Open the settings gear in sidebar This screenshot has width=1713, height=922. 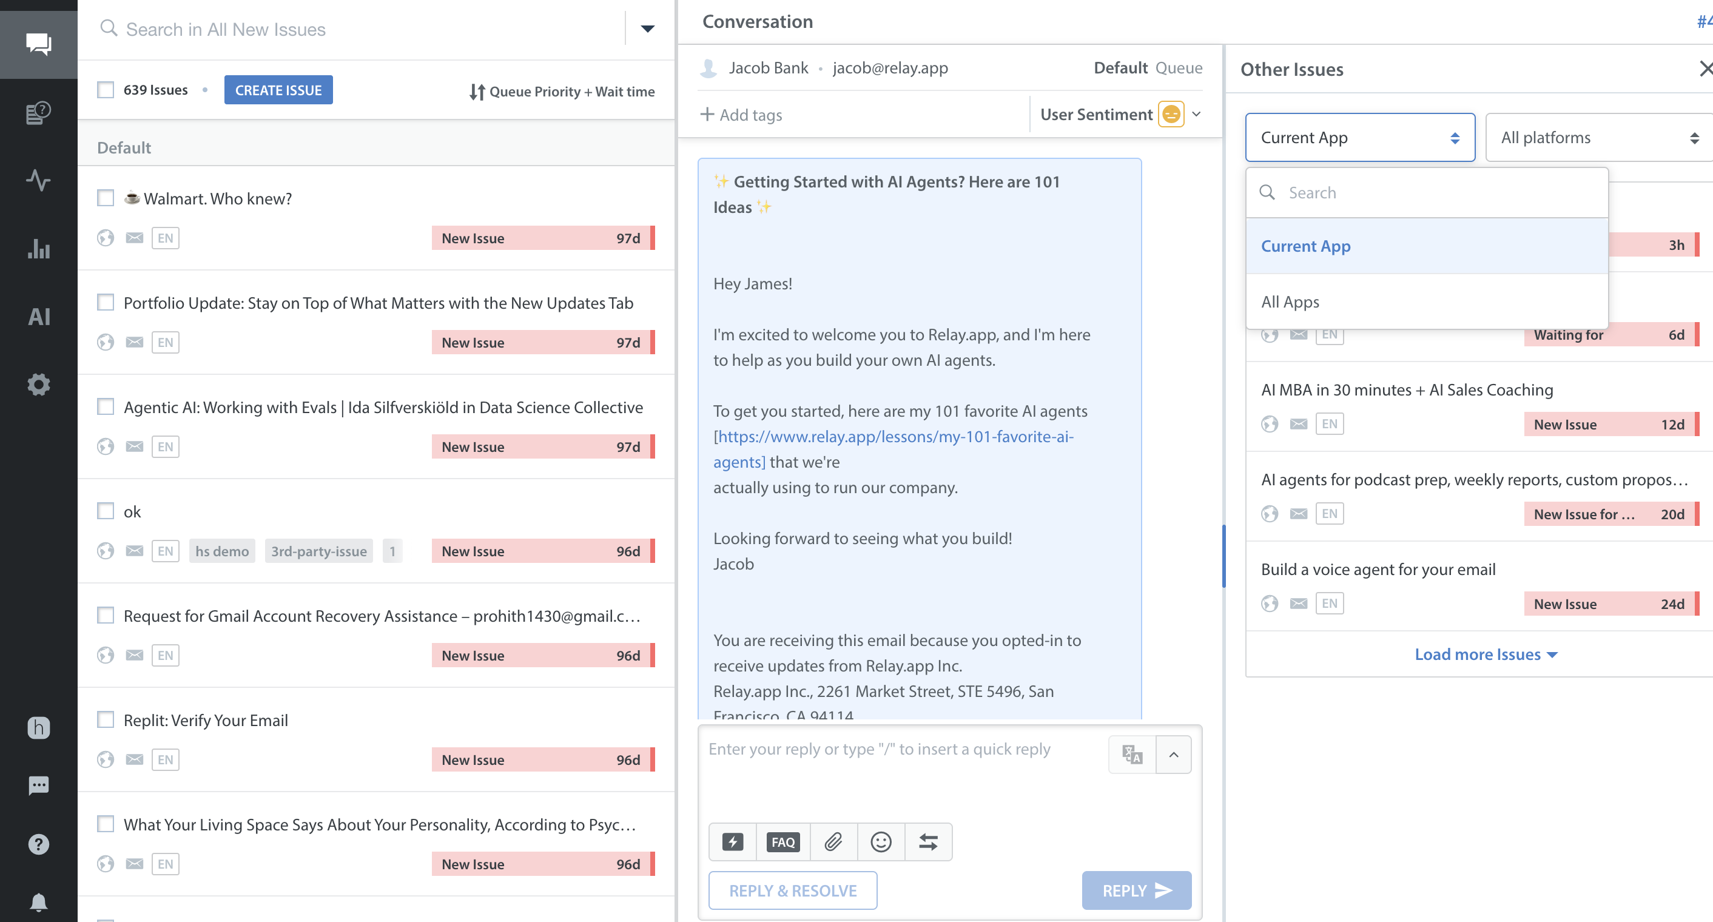pyautogui.click(x=39, y=384)
